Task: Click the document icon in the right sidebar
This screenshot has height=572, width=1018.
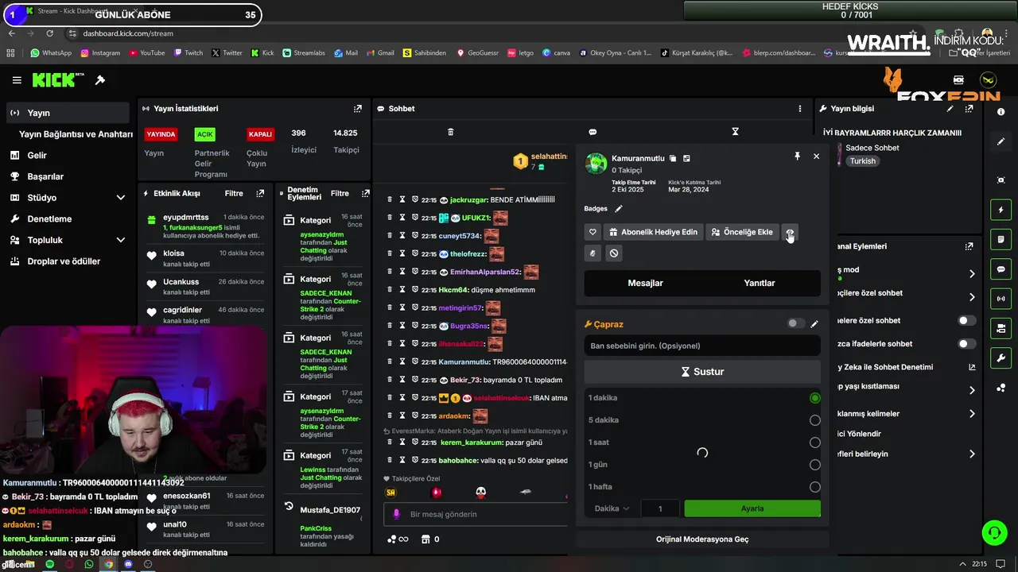Action: point(1001,239)
